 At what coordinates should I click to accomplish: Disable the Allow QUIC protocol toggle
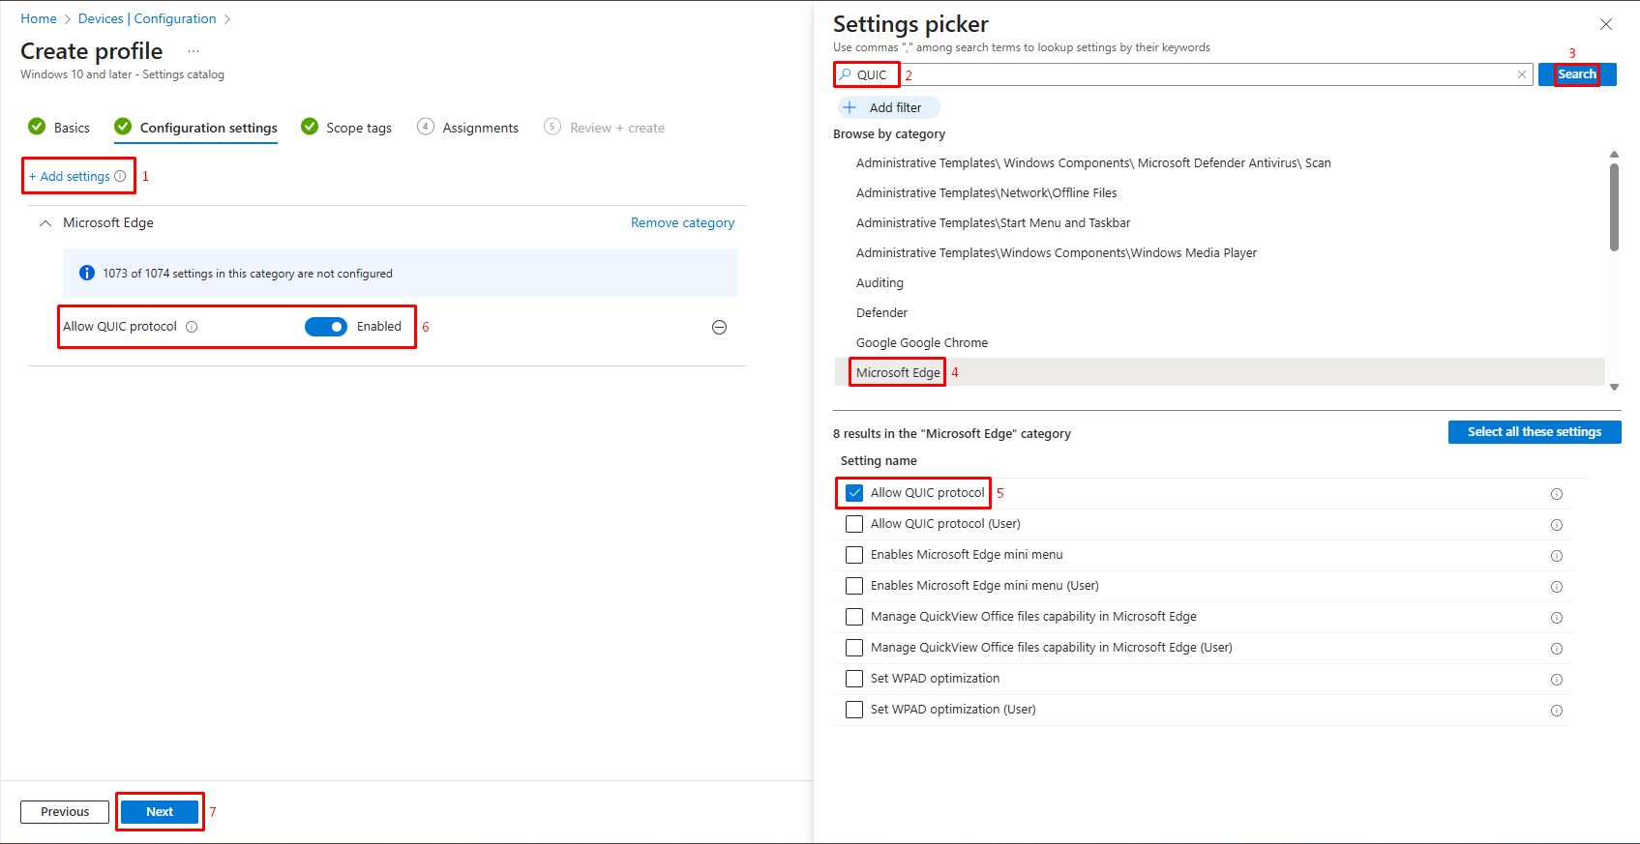326,327
